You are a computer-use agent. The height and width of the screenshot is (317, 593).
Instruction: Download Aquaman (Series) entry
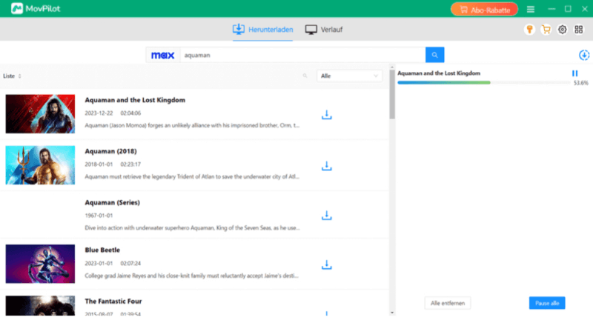(x=326, y=216)
